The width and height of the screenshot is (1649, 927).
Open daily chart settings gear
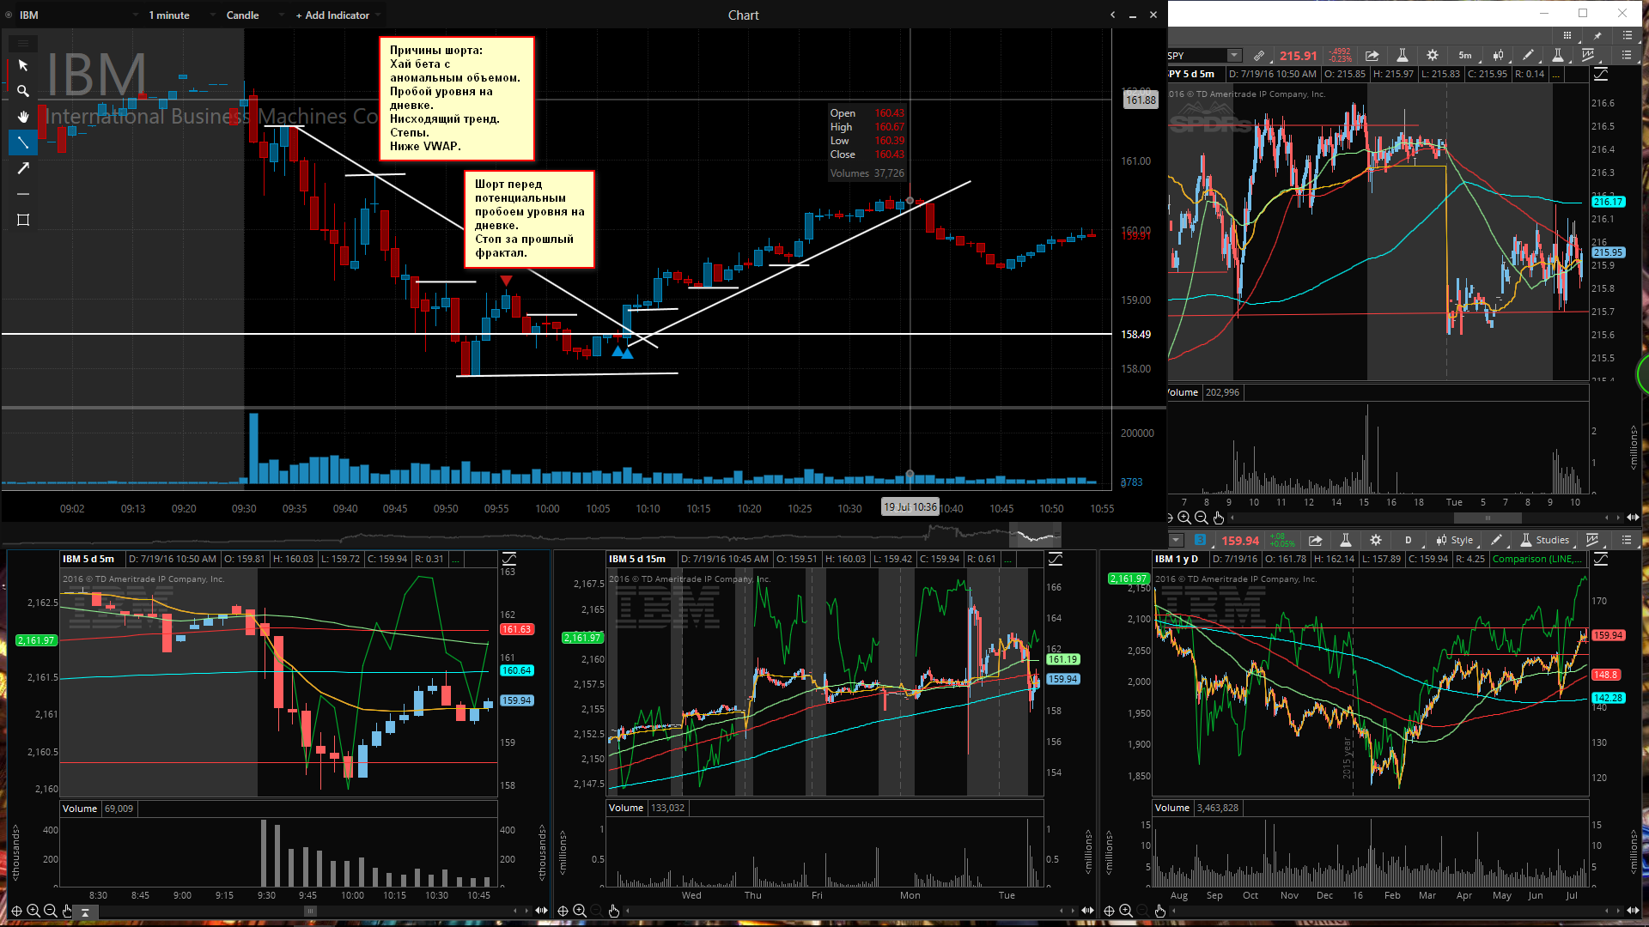(1375, 540)
